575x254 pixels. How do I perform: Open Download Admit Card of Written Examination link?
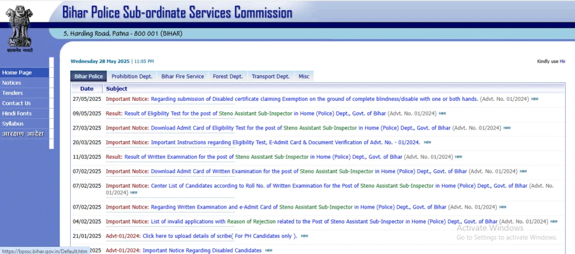tap(309, 171)
